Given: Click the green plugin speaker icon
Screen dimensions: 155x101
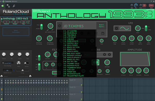Looking at the screenshot, I should [x=3, y=6].
